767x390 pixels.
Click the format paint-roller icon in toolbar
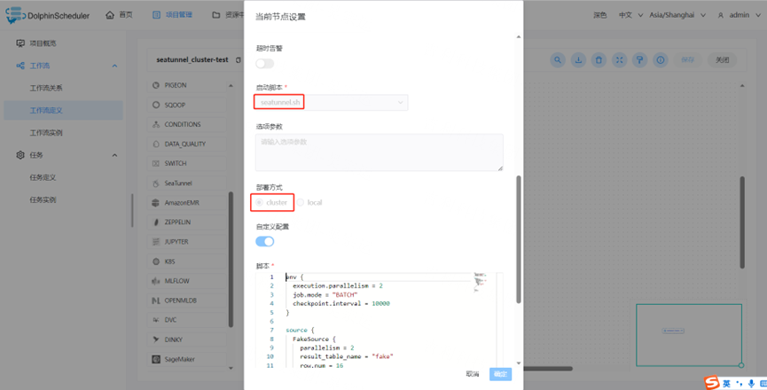tap(640, 60)
